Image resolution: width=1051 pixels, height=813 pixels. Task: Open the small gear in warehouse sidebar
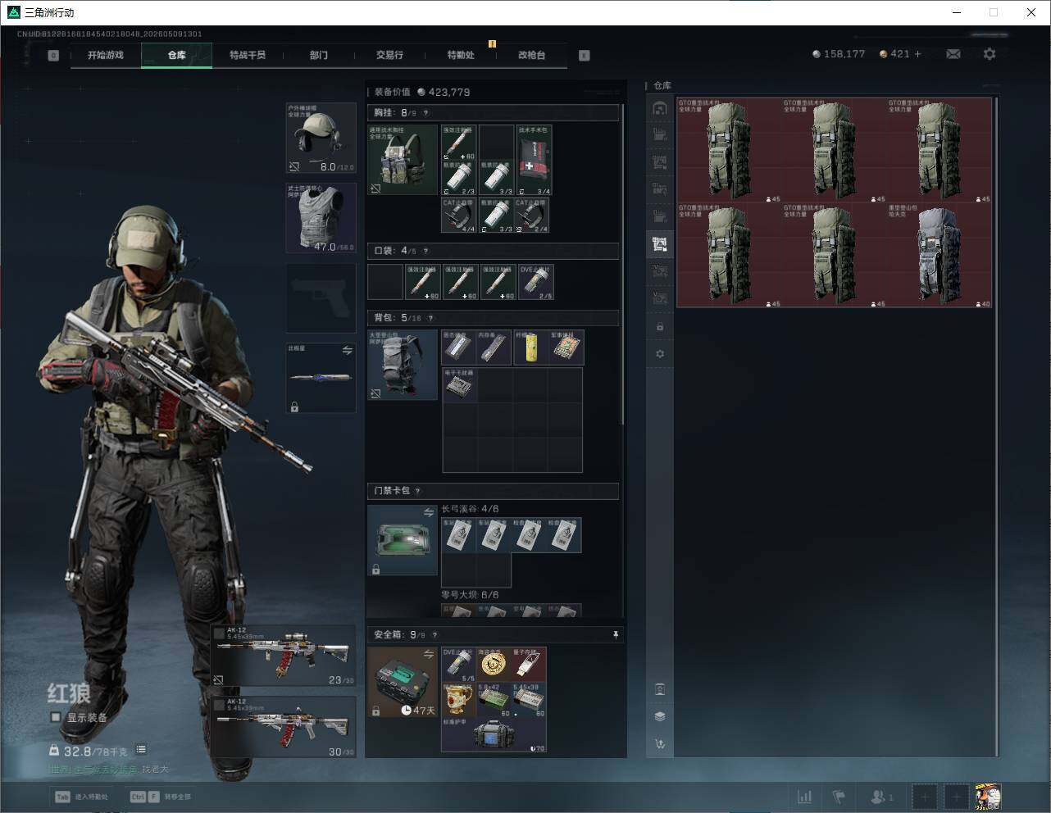tap(660, 354)
